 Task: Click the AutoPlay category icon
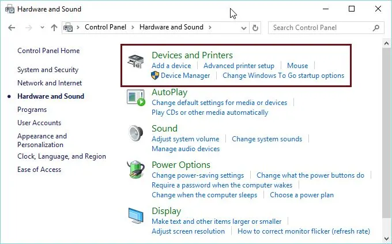[135, 97]
